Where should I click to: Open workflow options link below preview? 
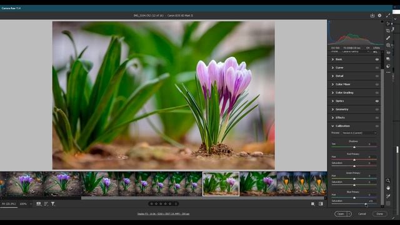(163, 214)
